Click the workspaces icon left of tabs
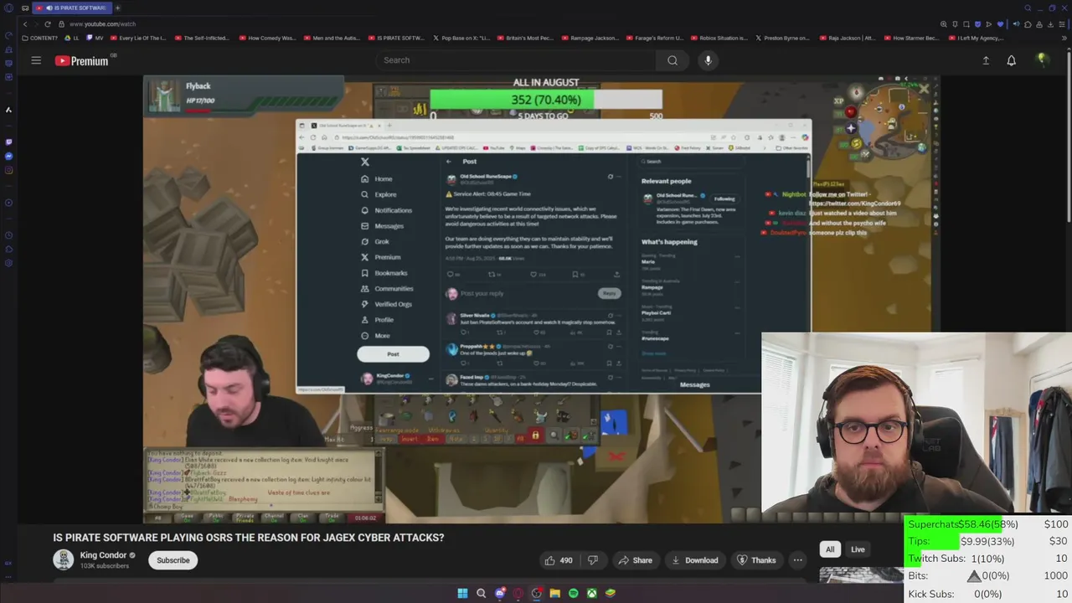Screen dimensions: 1072x603 (26, 8)
